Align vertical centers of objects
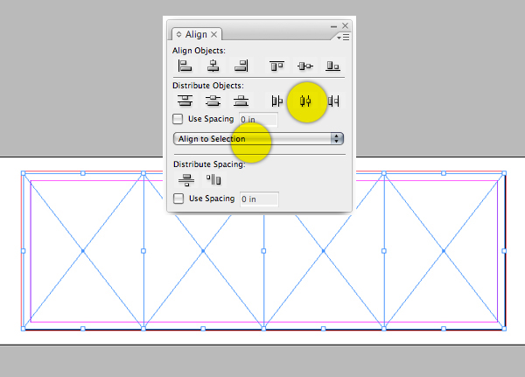The width and height of the screenshot is (525, 377). click(x=305, y=66)
